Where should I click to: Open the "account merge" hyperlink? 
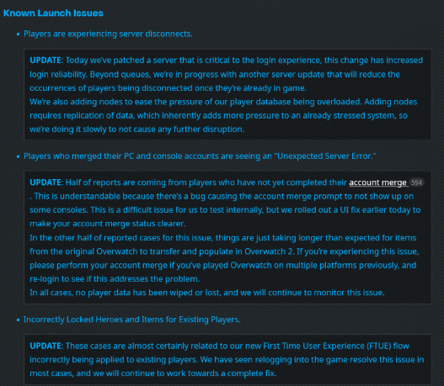(x=377, y=182)
